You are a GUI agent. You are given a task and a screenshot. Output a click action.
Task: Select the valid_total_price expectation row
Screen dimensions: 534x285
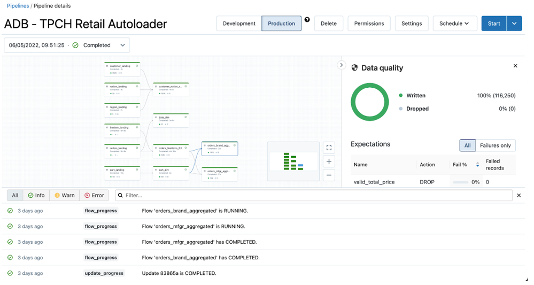pyautogui.click(x=433, y=182)
